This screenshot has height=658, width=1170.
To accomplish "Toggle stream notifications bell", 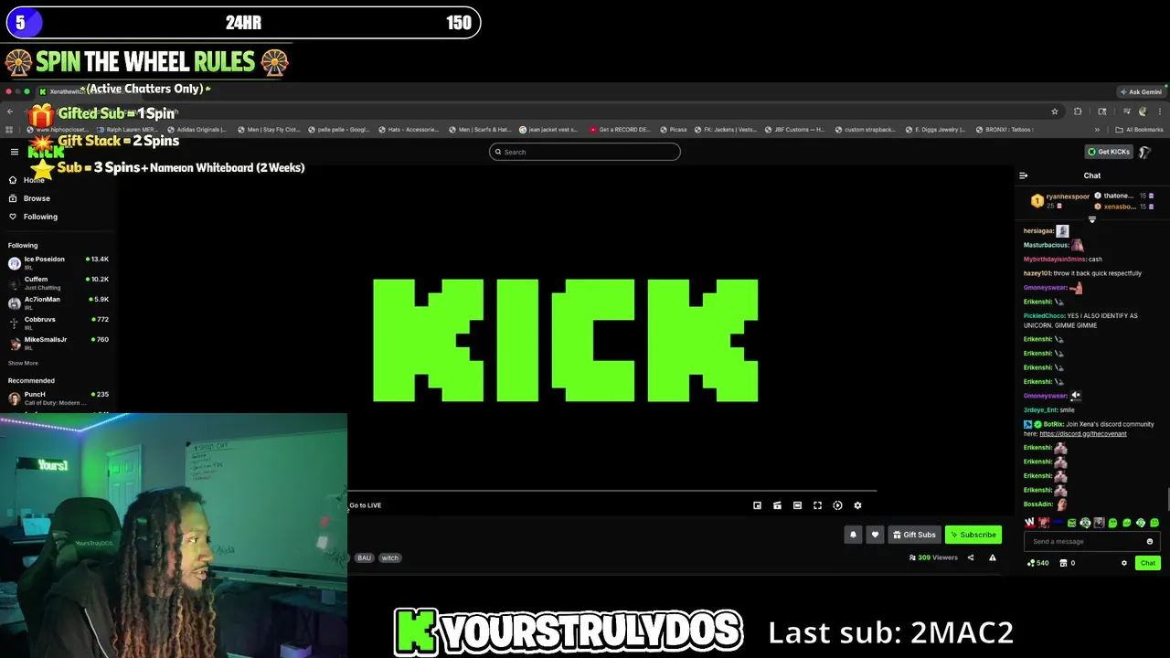I will [853, 535].
